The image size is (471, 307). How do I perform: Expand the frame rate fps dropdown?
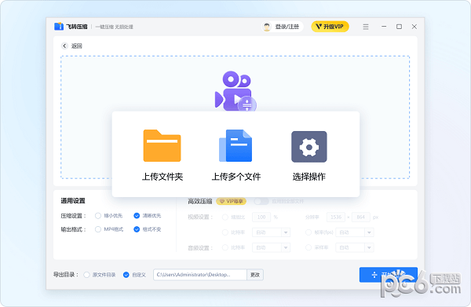369,232
